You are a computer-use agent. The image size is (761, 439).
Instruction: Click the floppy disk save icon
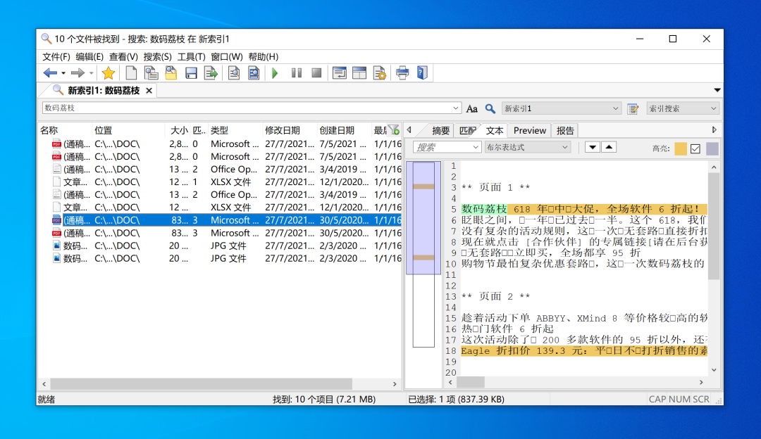pos(191,73)
